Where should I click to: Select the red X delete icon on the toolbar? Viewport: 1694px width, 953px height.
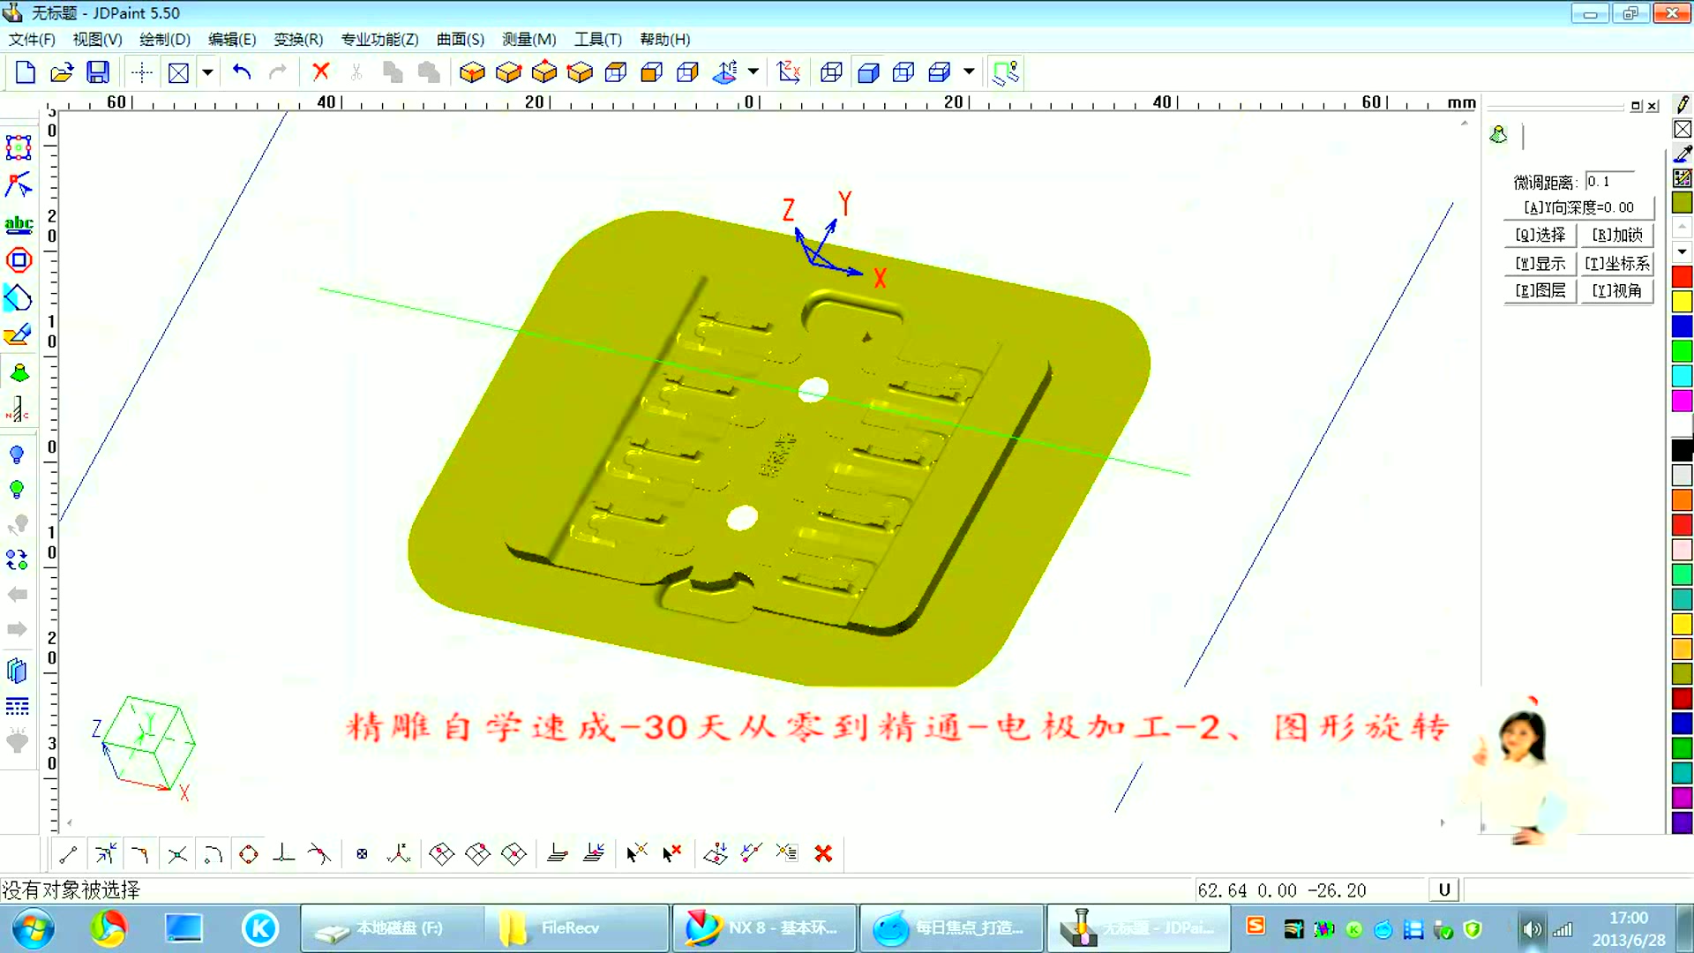(x=320, y=71)
